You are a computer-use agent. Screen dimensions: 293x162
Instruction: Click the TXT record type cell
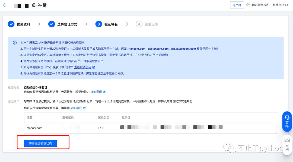[100, 128]
